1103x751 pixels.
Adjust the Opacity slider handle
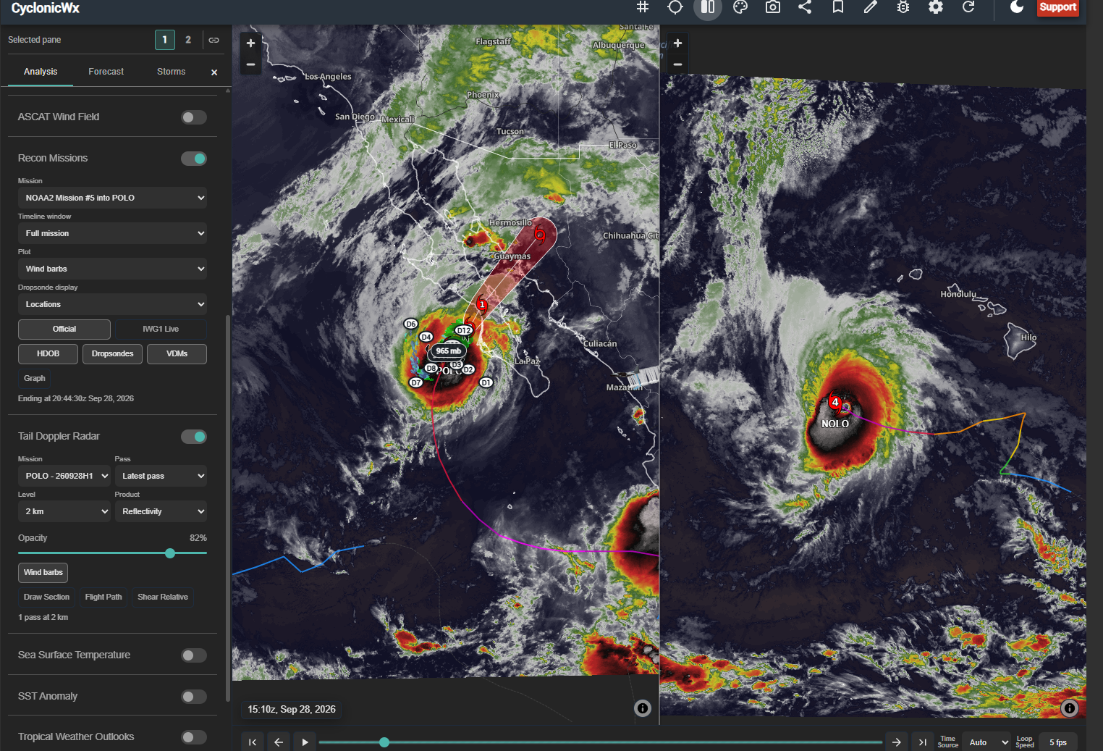[x=170, y=553]
